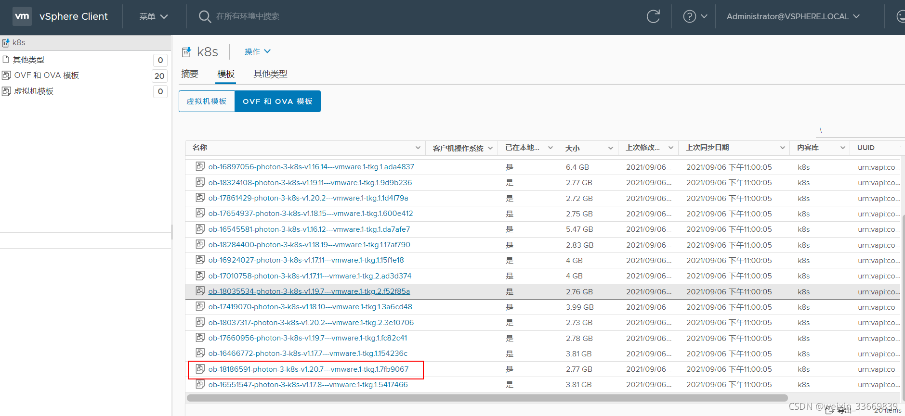The width and height of the screenshot is (905, 416).
Task: Click template icon for ob-17861429 row
Action: click(200, 198)
